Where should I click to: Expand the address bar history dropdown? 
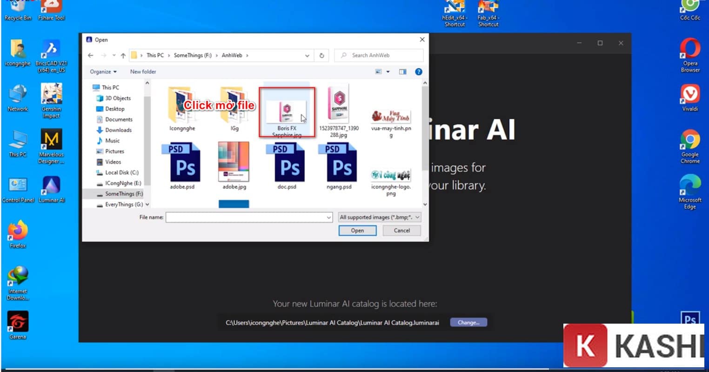click(x=307, y=55)
